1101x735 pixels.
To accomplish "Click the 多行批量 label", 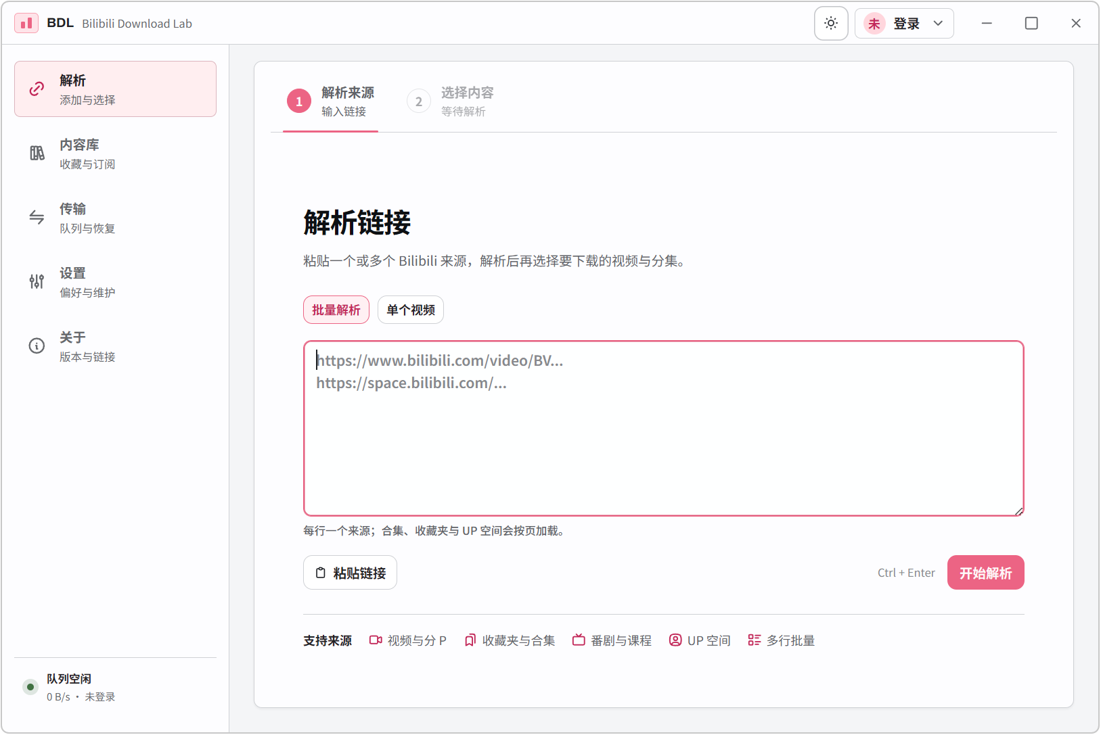I will [x=790, y=640].
